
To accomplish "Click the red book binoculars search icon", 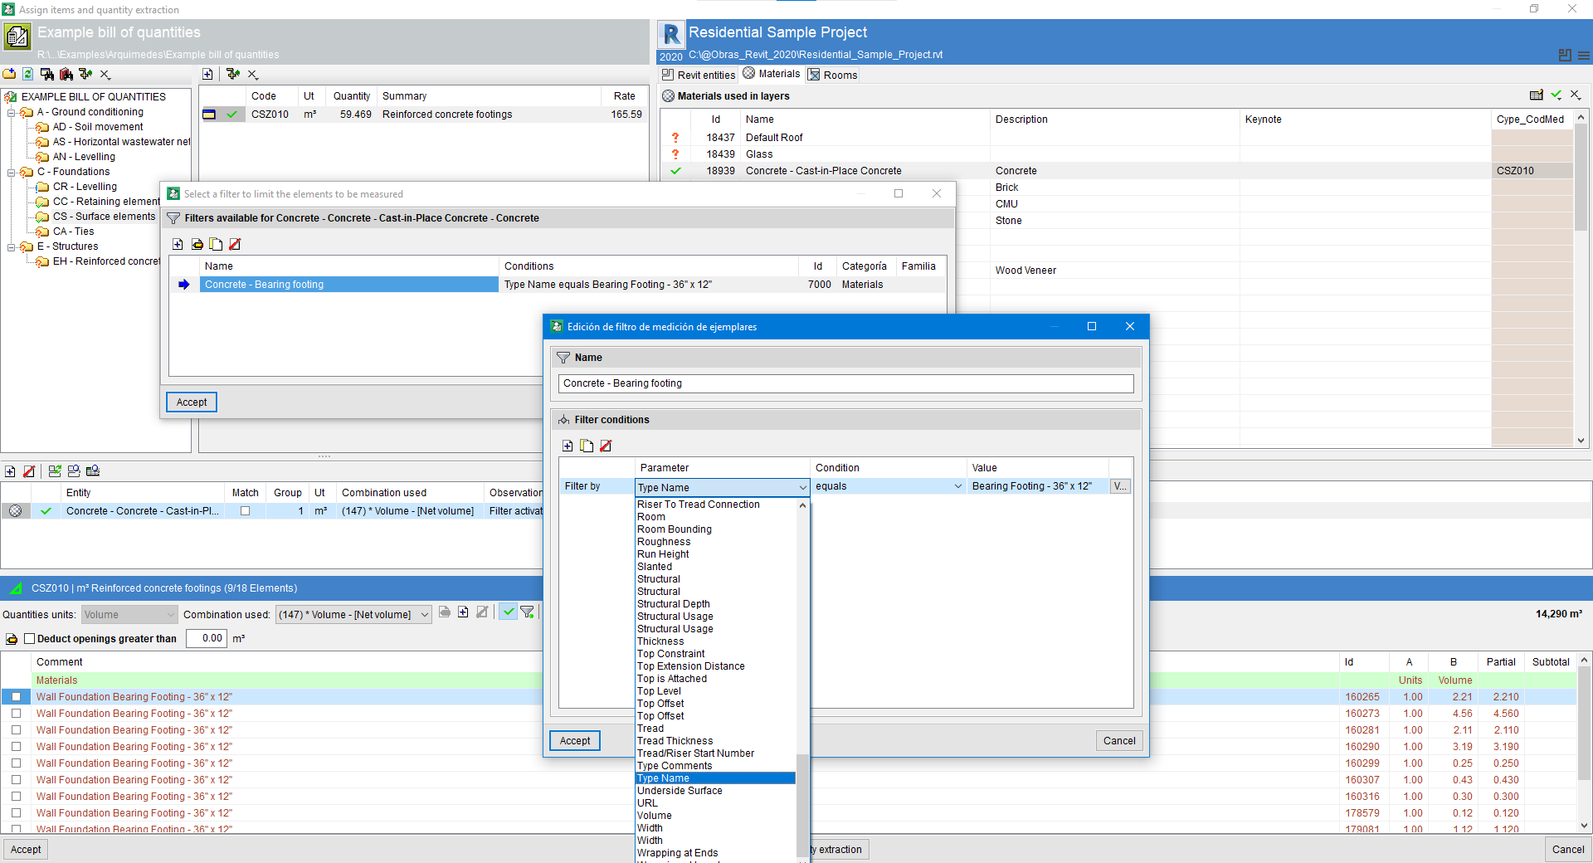I will pyautogui.click(x=66, y=74).
